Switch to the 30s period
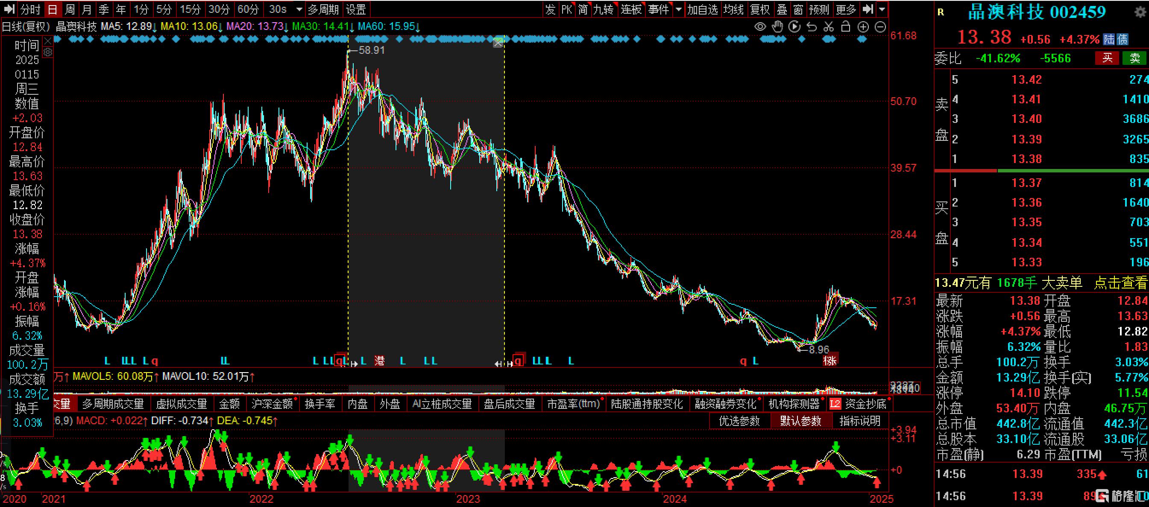 pyautogui.click(x=278, y=9)
